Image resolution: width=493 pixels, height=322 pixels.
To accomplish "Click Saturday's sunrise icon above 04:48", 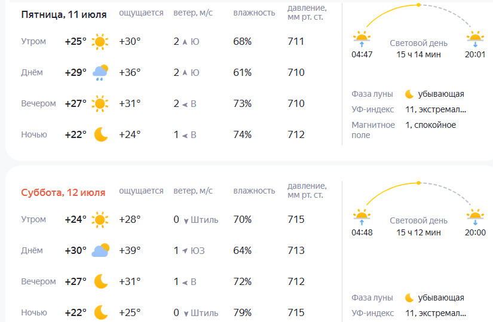I will pyautogui.click(x=362, y=215).
